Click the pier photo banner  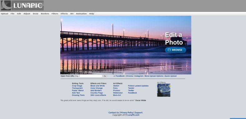(x=126, y=45)
